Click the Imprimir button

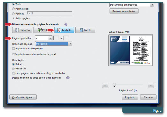tap(130, 97)
